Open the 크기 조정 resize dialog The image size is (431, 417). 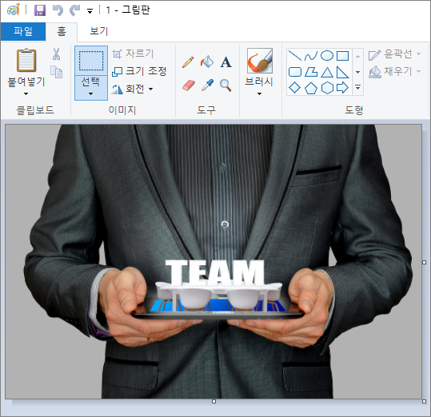(x=139, y=71)
